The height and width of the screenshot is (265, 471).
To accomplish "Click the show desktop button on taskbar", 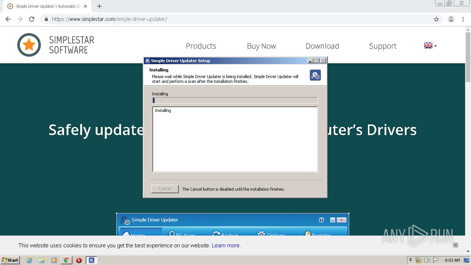I will 467,260.
